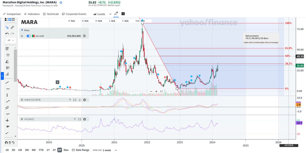The image size is (306, 153).
Task: Open the Corporate Events menu
Action: (74, 14)
